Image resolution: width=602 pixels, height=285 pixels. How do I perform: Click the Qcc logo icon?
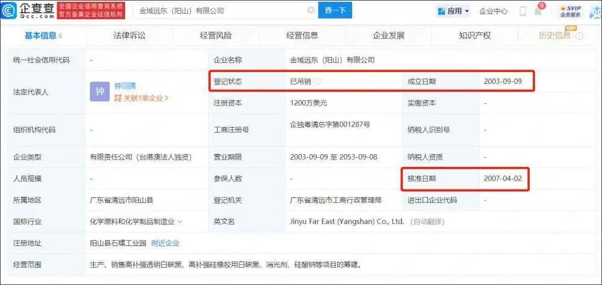pos(8,11)
